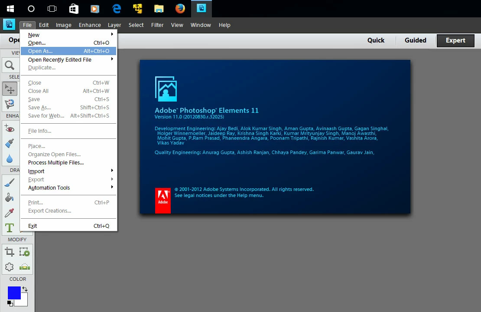
Task: Reset default black and white colors
Action: (10, 303)
